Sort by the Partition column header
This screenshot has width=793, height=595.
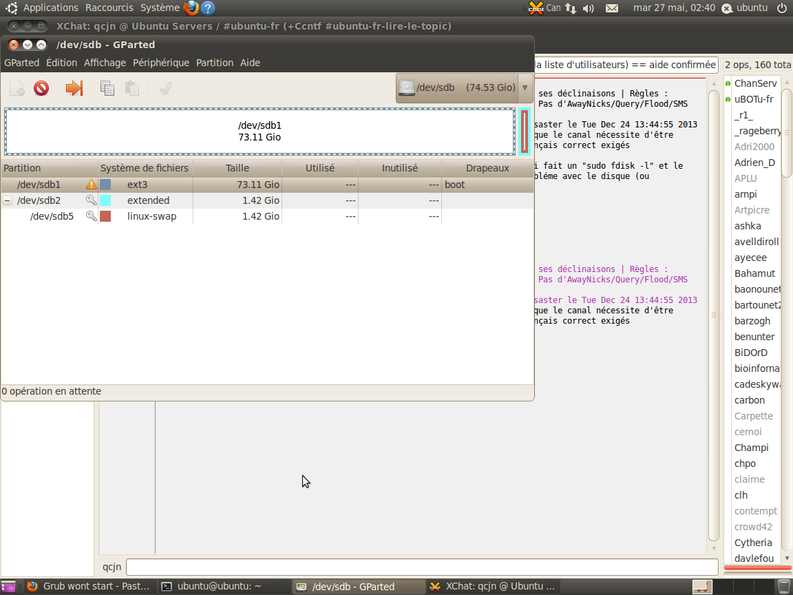49,168
